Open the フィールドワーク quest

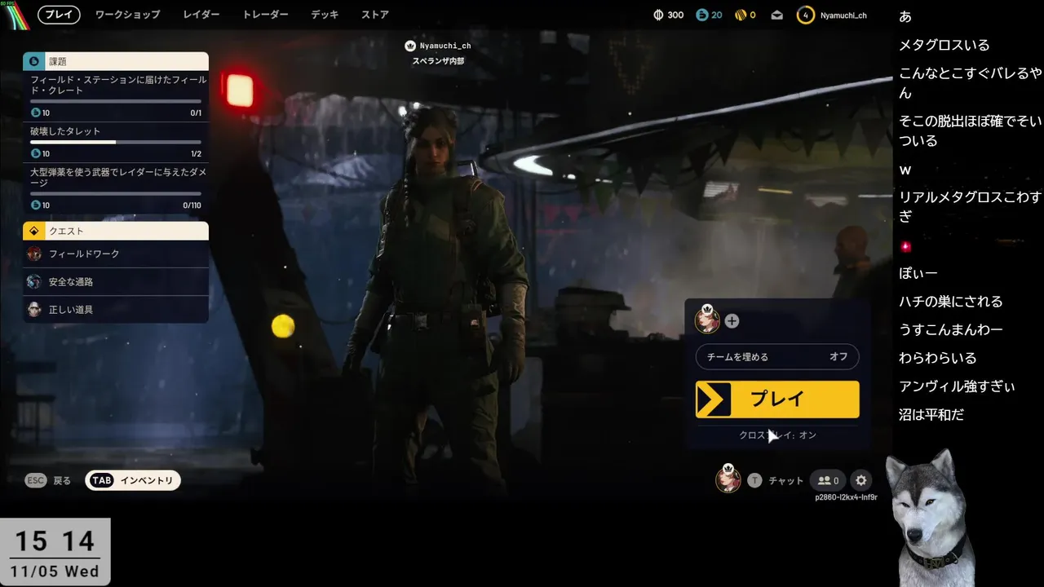(x=116, y=254)
